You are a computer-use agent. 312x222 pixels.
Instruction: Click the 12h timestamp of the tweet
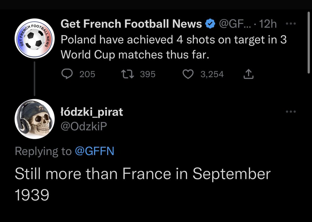pos(268,24)
